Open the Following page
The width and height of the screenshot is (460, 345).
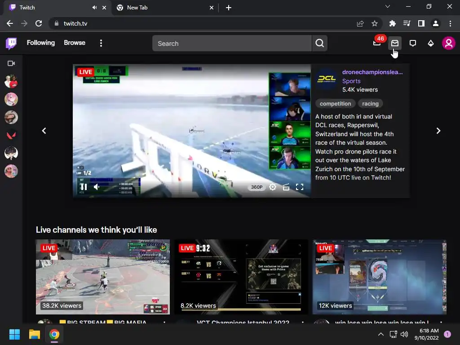click(x=41, y=43)
